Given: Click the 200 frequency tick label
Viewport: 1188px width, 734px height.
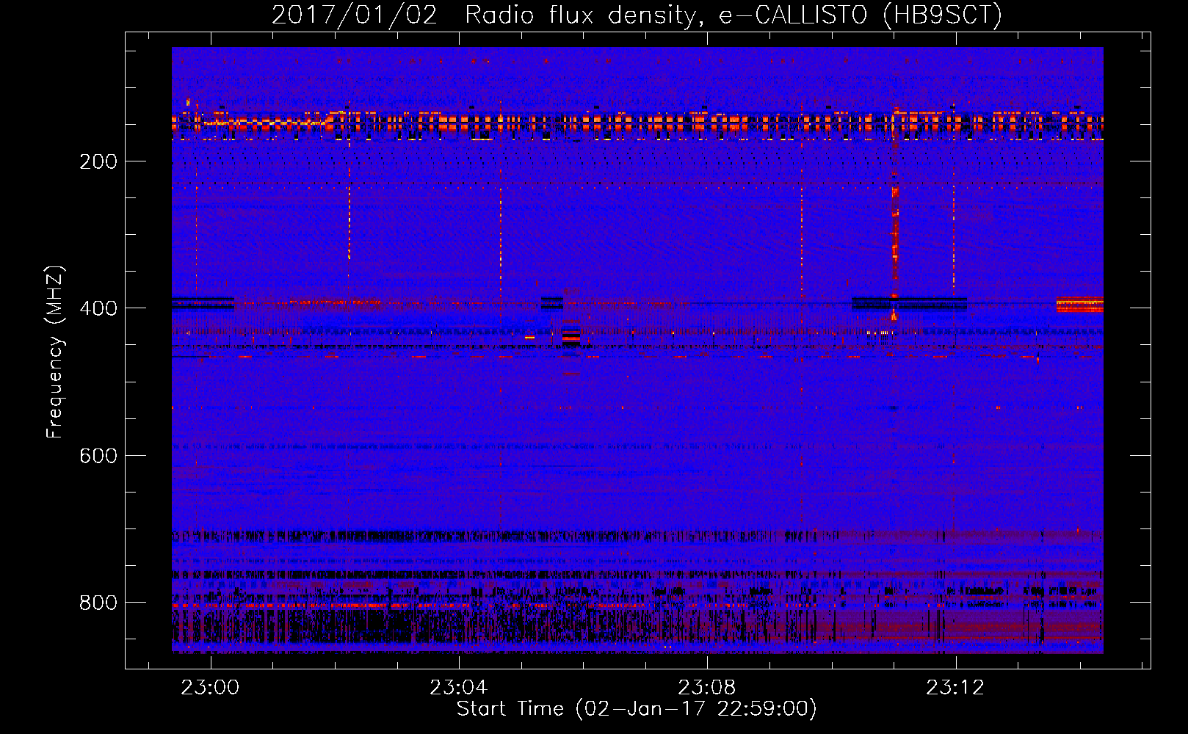Looking at the screenshot, I should pos(98,161).
